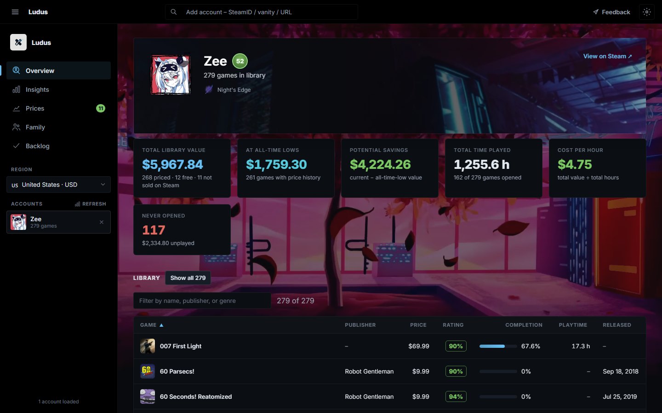Click the Add account SteamID search field

[262, 12]
